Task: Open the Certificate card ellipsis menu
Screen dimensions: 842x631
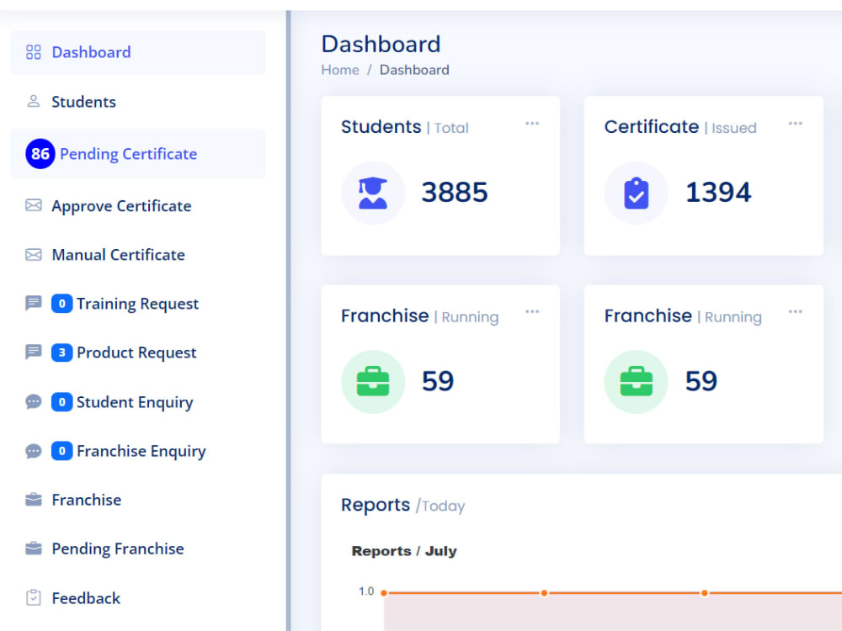Action: pos(796,123)
